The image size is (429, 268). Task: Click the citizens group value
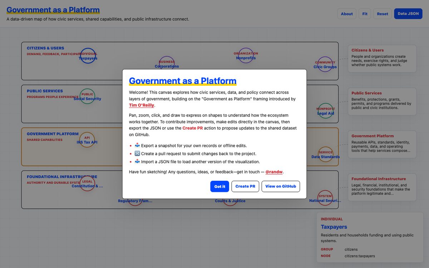351,249
